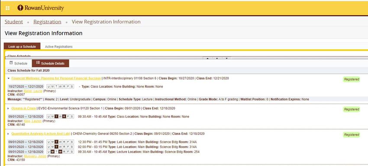Click the down arrow panel resize handle
Viewport: 368px width, 166px height.
click(226, 58)
